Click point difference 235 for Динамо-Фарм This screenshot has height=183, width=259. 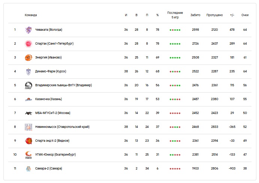point(232,71)
